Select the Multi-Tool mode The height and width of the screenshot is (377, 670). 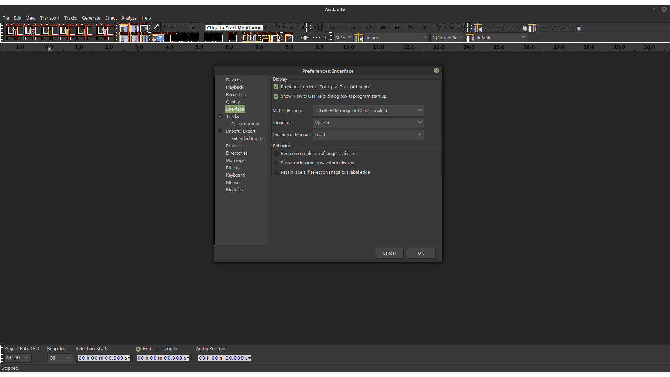point(144,38)
